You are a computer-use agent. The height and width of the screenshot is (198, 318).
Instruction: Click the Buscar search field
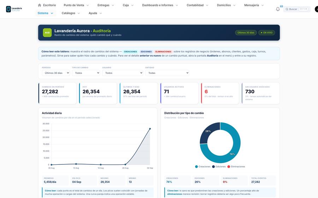click(x=297, y=9)
